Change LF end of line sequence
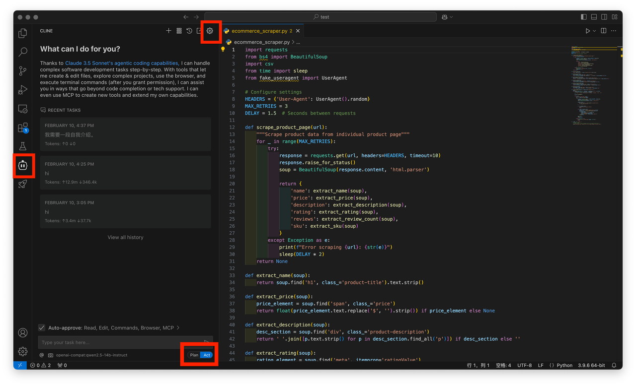Image resolution: width=636 pixels, height=386 pixels. [541, 365]
